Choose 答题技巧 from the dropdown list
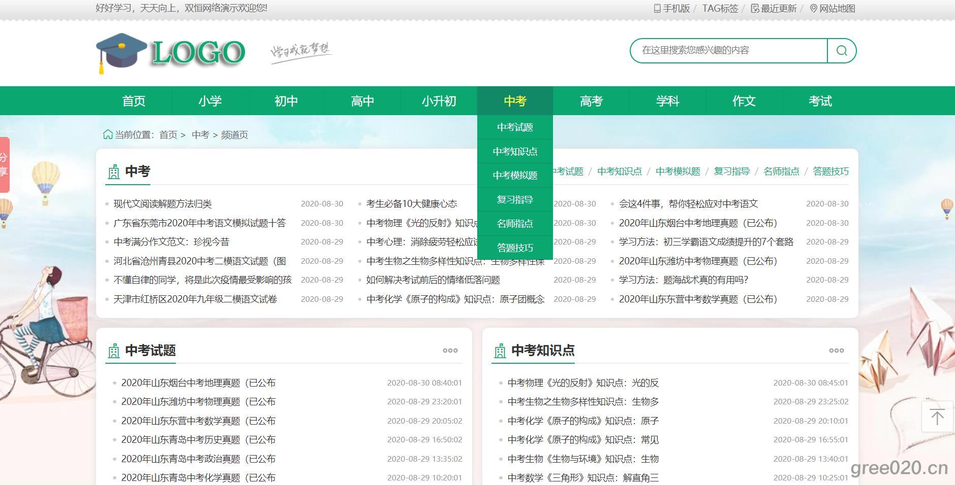Viewport: 955px width, 485px height. point(515,248)
